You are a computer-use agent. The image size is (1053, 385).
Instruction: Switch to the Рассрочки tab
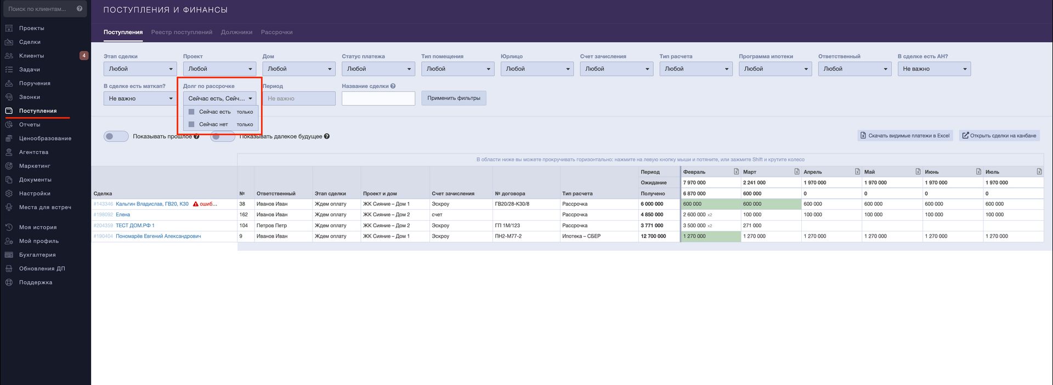coord(276,32)
